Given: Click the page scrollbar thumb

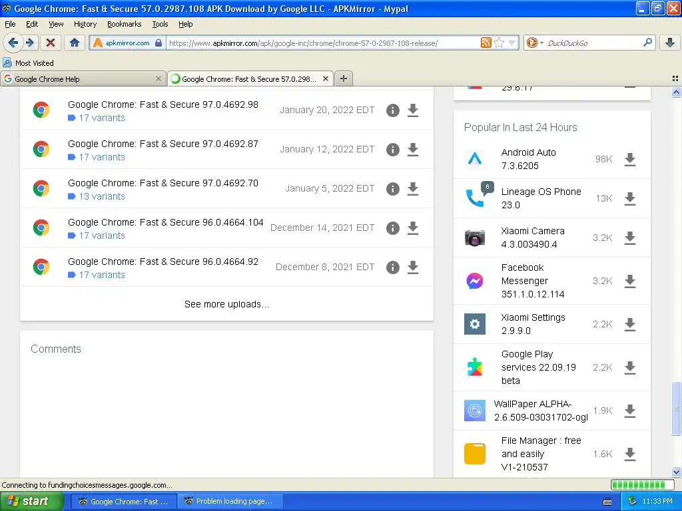Looking at the screenshot, I should click(676, 409).
